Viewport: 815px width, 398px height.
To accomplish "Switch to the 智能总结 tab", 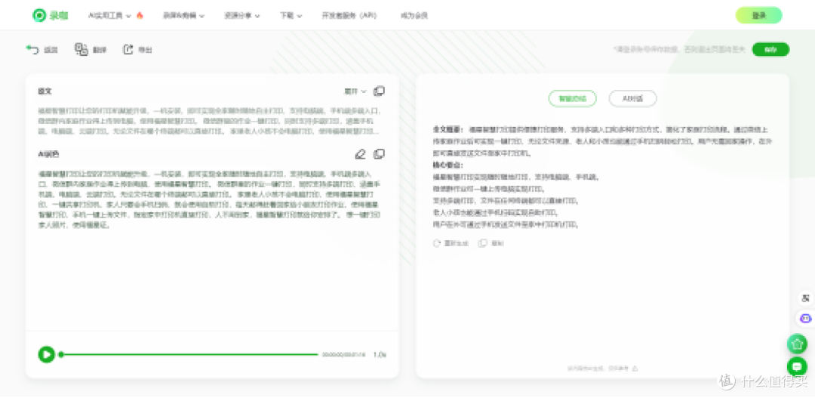I will [572, 98].
